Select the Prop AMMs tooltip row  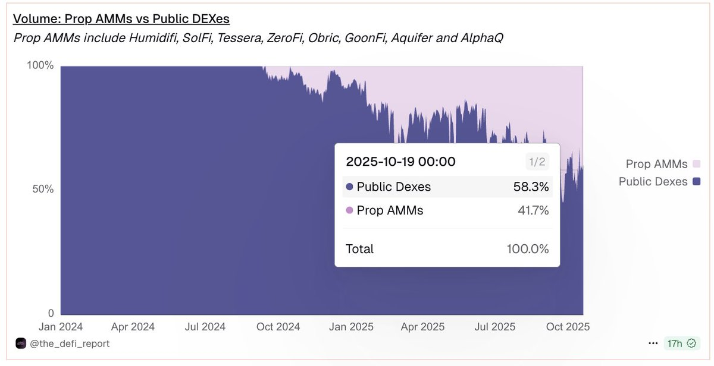[447, 210]
